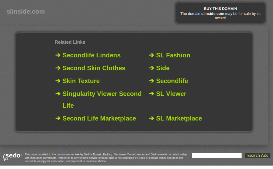Go to Second Life Marketplace link

99,119
